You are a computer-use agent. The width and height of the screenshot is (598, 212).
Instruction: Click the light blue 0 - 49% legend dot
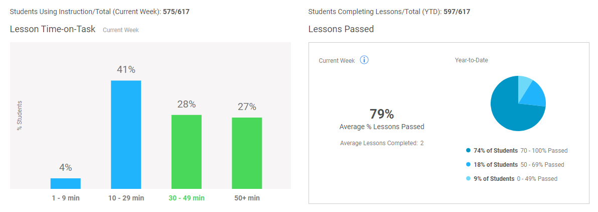(469, 179)
